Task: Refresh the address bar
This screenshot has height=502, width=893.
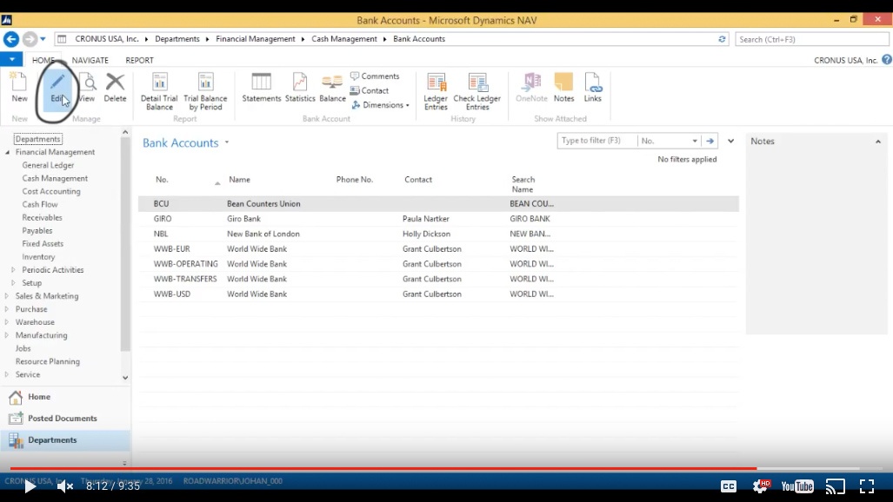Action: (x=722, y=39)
